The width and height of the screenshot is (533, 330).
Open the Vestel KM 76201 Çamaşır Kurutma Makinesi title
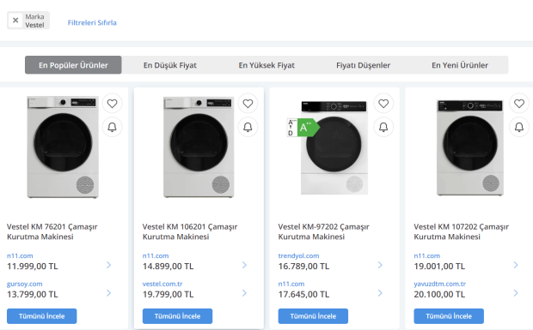click(x=52, y=231)
